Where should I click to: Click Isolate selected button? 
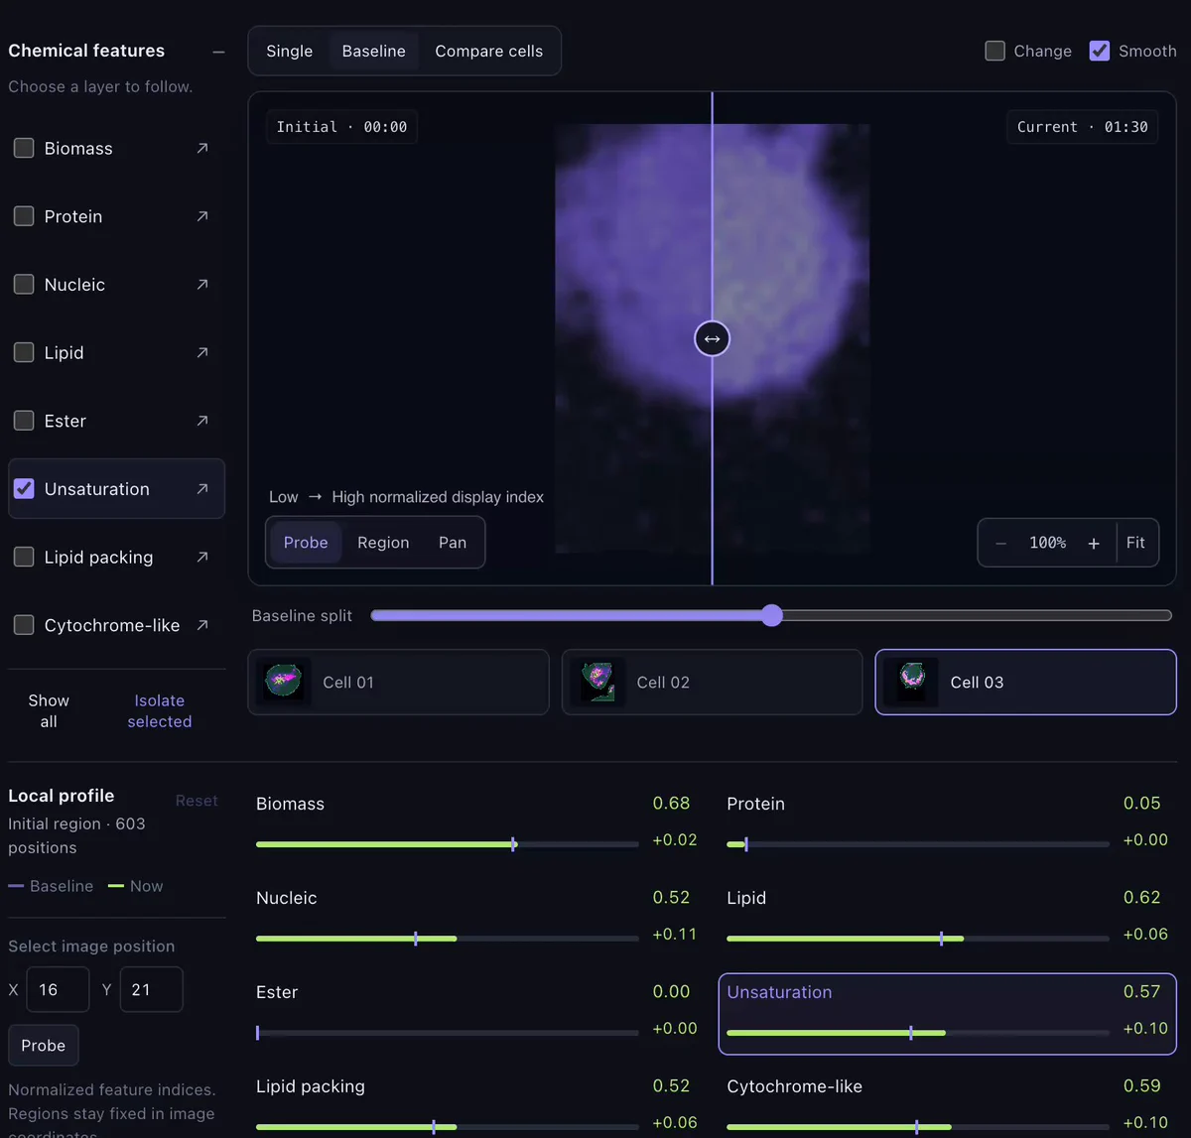[x=160, y=710]
